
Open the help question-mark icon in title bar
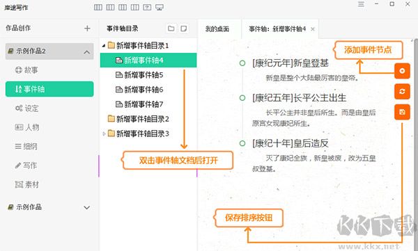pos(147,8)
